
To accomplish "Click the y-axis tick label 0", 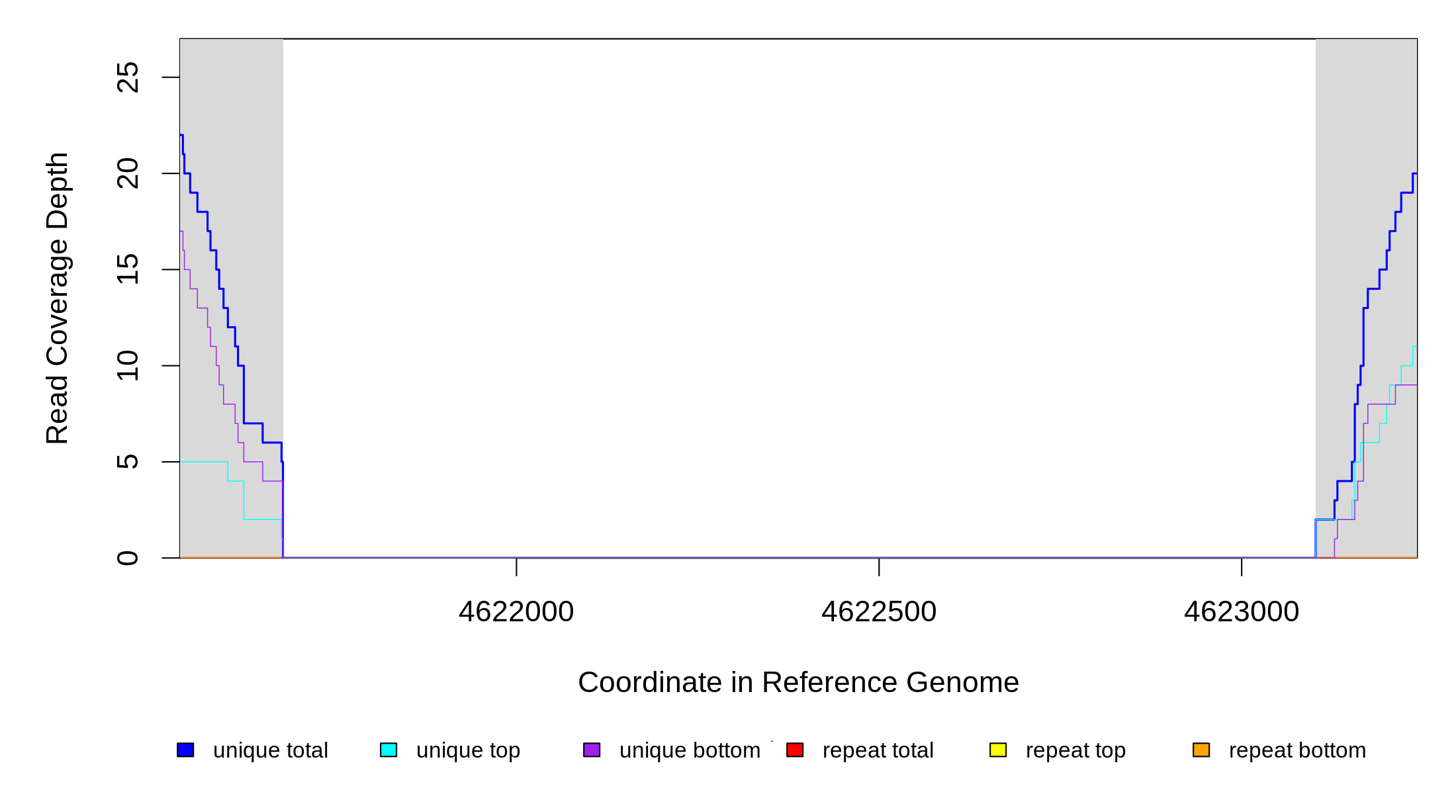I will 128,558.
